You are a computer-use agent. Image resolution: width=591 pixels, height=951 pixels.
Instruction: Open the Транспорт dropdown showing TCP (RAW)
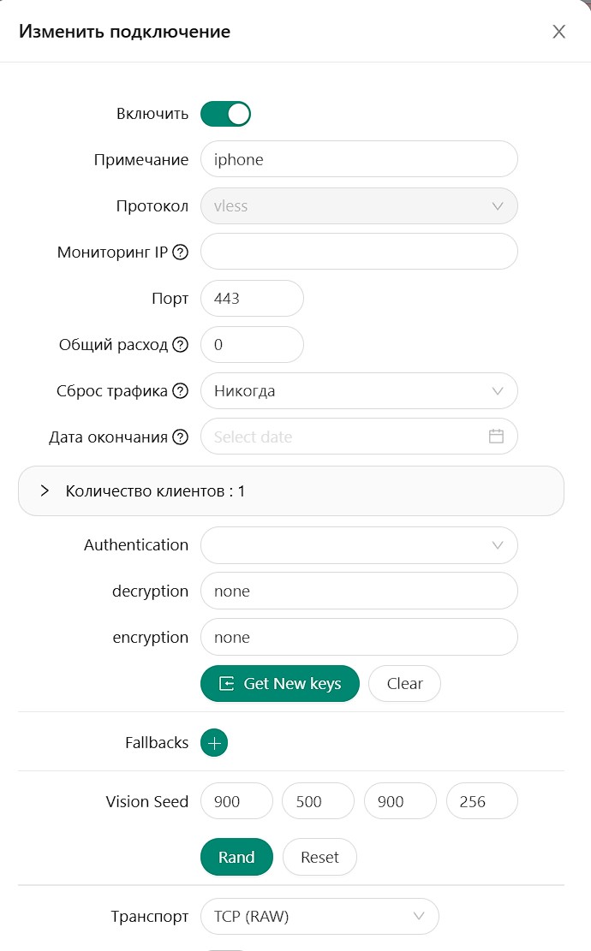click(x=319, y=916)
